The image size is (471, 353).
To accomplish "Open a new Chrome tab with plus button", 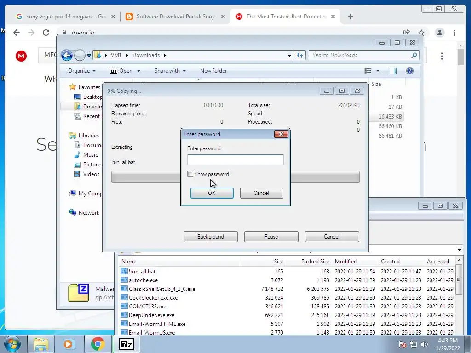I will pos(350,17).
